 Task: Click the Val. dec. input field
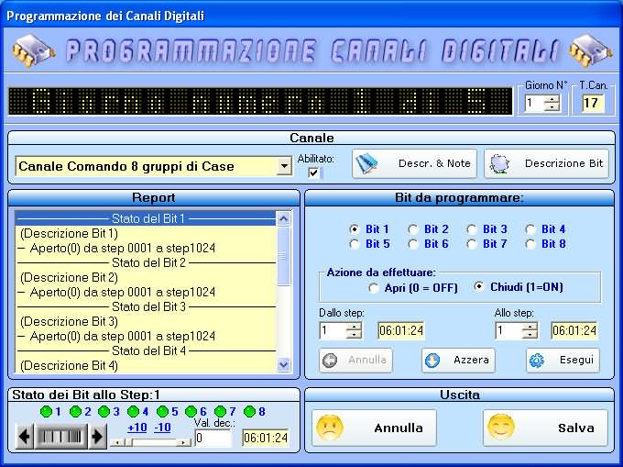(213, 439)
